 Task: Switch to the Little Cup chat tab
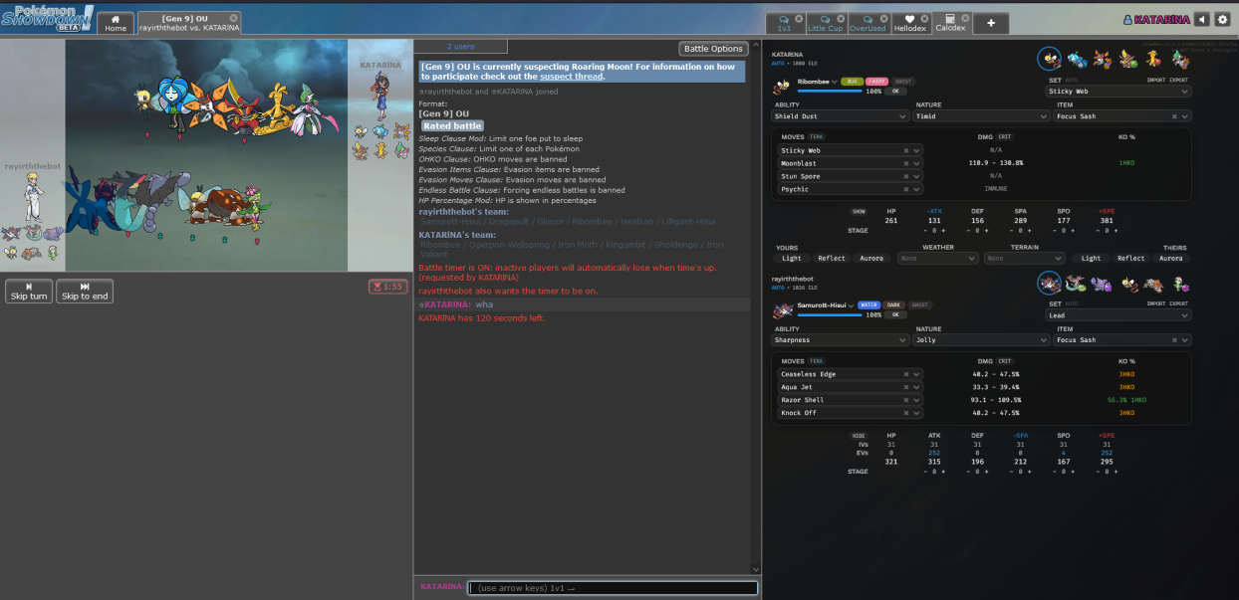[826, 23]
